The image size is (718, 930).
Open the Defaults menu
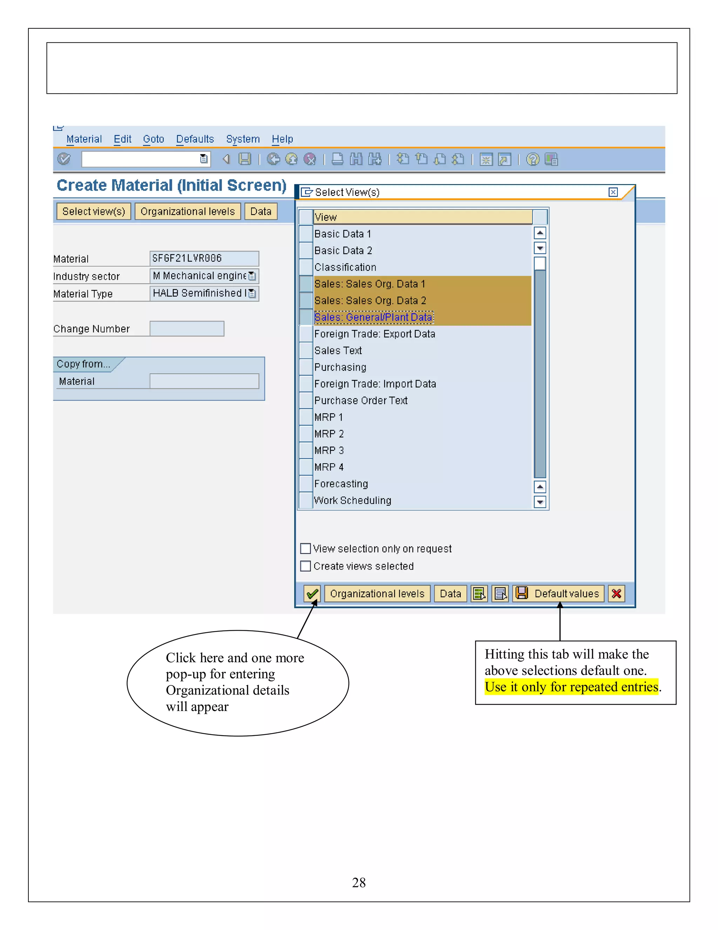coord(195,139)
